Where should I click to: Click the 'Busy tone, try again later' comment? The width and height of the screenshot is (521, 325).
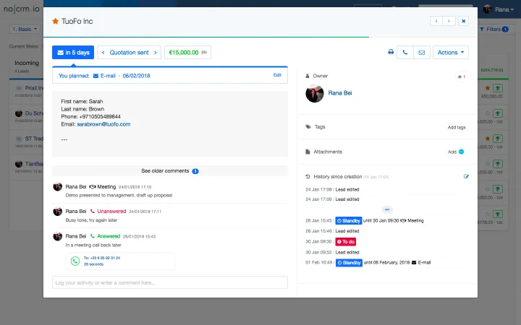click(x=91, y=220)
